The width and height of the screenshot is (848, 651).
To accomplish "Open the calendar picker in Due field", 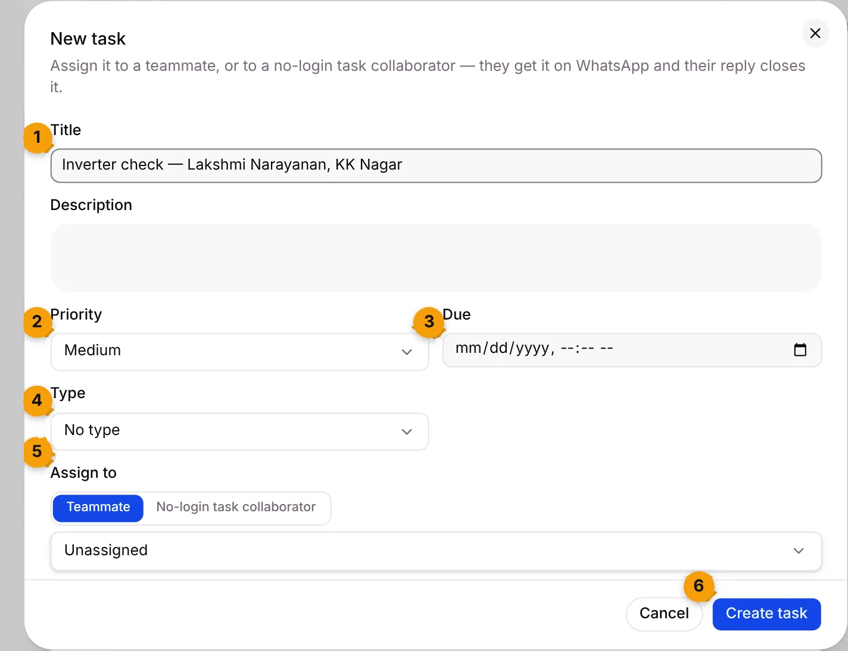I will (800, 350).
